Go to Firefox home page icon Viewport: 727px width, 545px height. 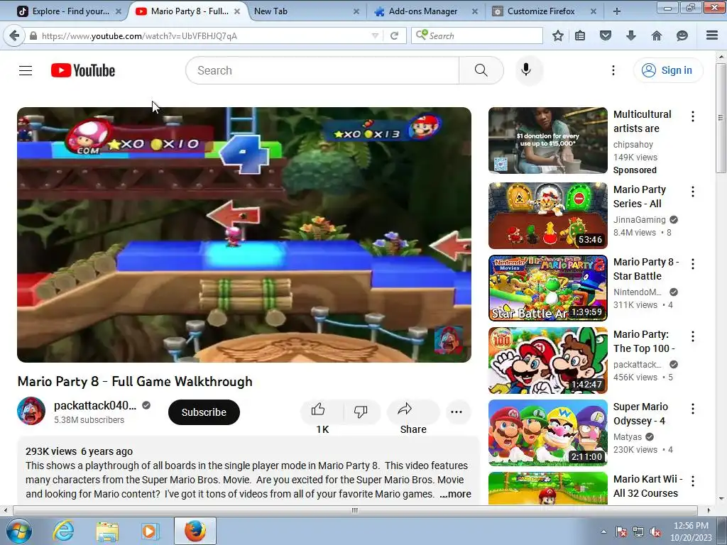click(x=657, y=35)
